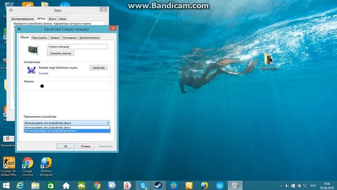Launch Internet Explorer from taskbar

[x=20, y=186]
